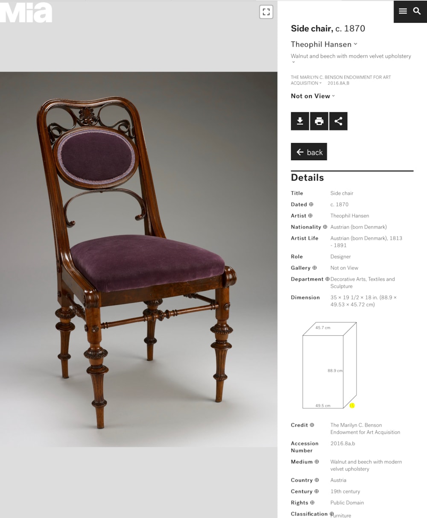Open the Theophil Hansen artist detail link

(350, 216)
